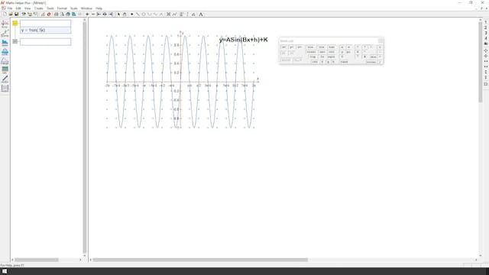Select the text 'A' annotation tool
The width and height of the screenshot is (489, 275).
click(x=201, y=14)
